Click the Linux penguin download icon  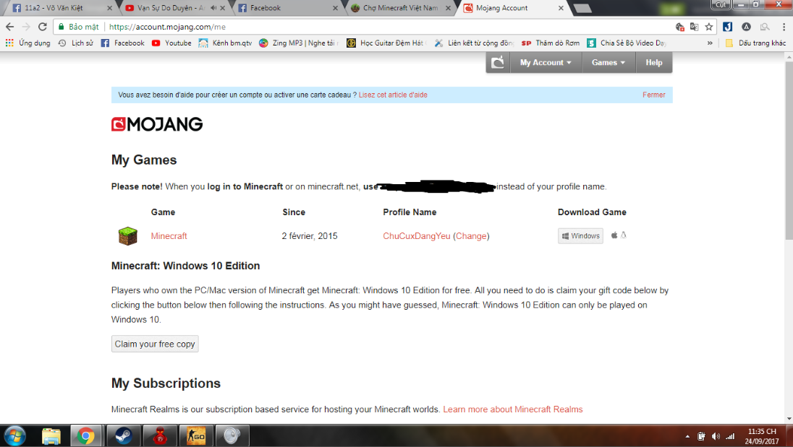tap(624, 235)
